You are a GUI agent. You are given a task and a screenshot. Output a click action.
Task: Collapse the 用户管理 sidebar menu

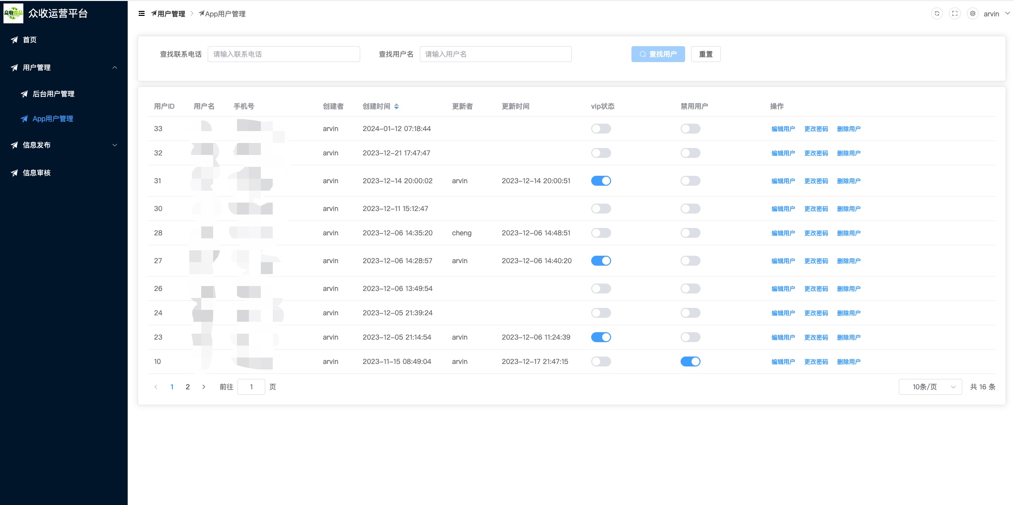click(x=64, y=68)
